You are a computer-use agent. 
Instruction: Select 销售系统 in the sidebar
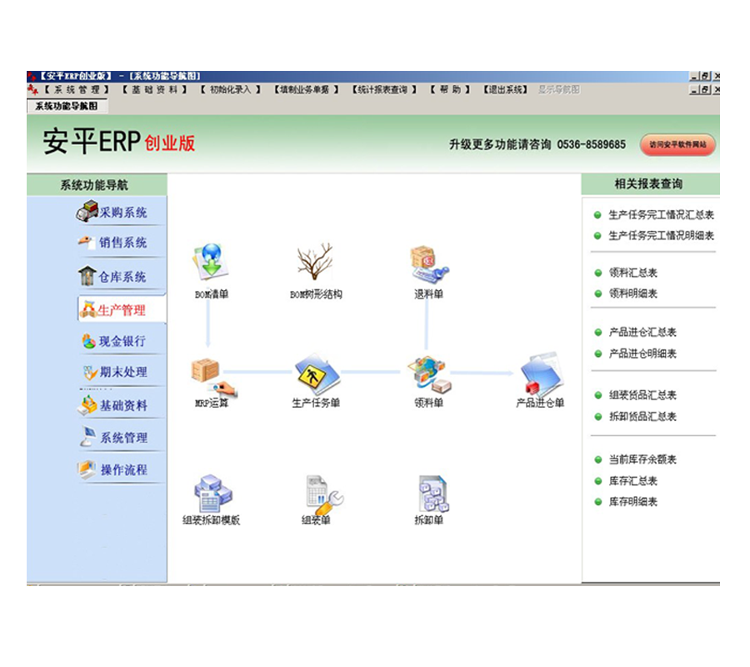(112, 242)
